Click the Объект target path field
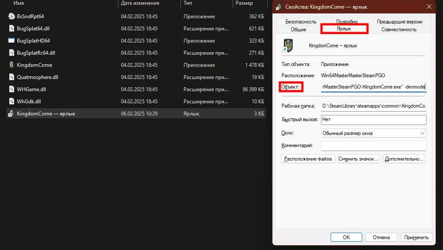This screenshot has height=250, width=443. coord(374,87)
